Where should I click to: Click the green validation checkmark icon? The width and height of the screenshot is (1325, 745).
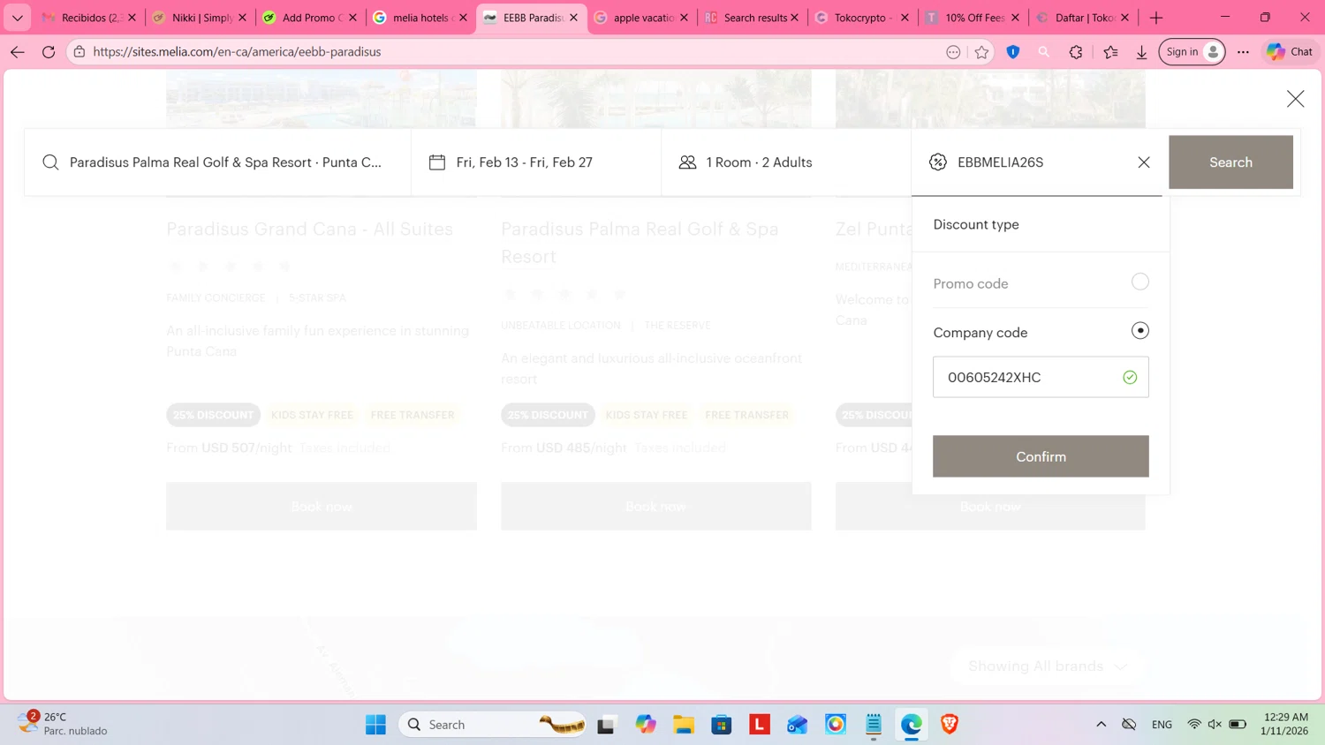[x=1130, y=377]
